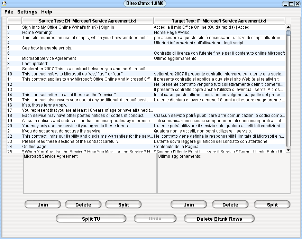Click into the target edit box showing "Ultimo aggiornamento:"
This screenshot has height=239, width=302.
(223, 174)
